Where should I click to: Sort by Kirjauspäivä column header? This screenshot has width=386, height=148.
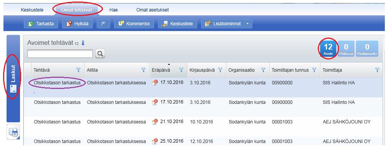[202, 70]
